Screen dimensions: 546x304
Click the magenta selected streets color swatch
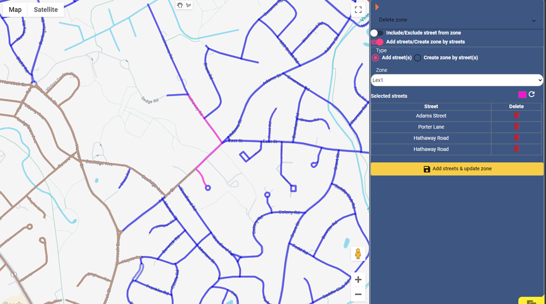(522, 95)
